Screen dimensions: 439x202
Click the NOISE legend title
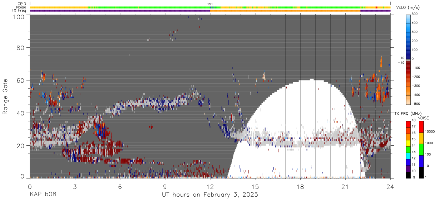(x=423, y=118)
